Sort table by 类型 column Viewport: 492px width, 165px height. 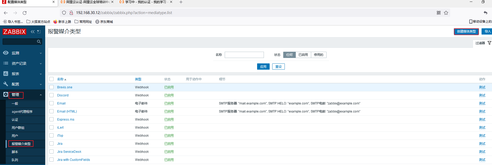(138, 79)
